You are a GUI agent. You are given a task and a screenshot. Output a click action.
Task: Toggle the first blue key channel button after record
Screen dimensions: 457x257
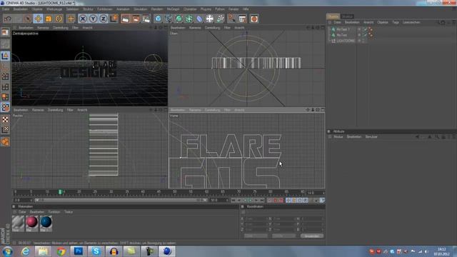288,200
